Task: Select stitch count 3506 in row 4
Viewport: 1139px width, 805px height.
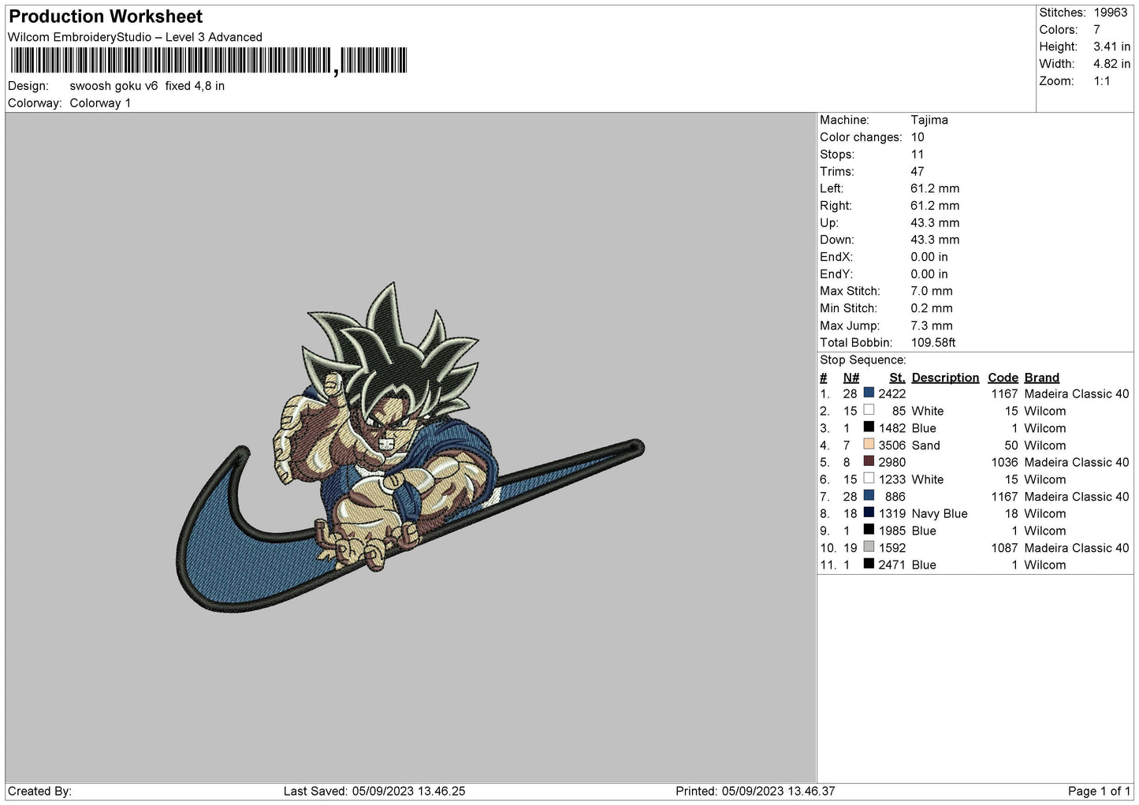Action: click(892, 445)
